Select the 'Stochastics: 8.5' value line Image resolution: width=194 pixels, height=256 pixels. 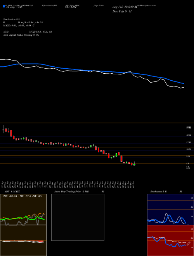11,19
